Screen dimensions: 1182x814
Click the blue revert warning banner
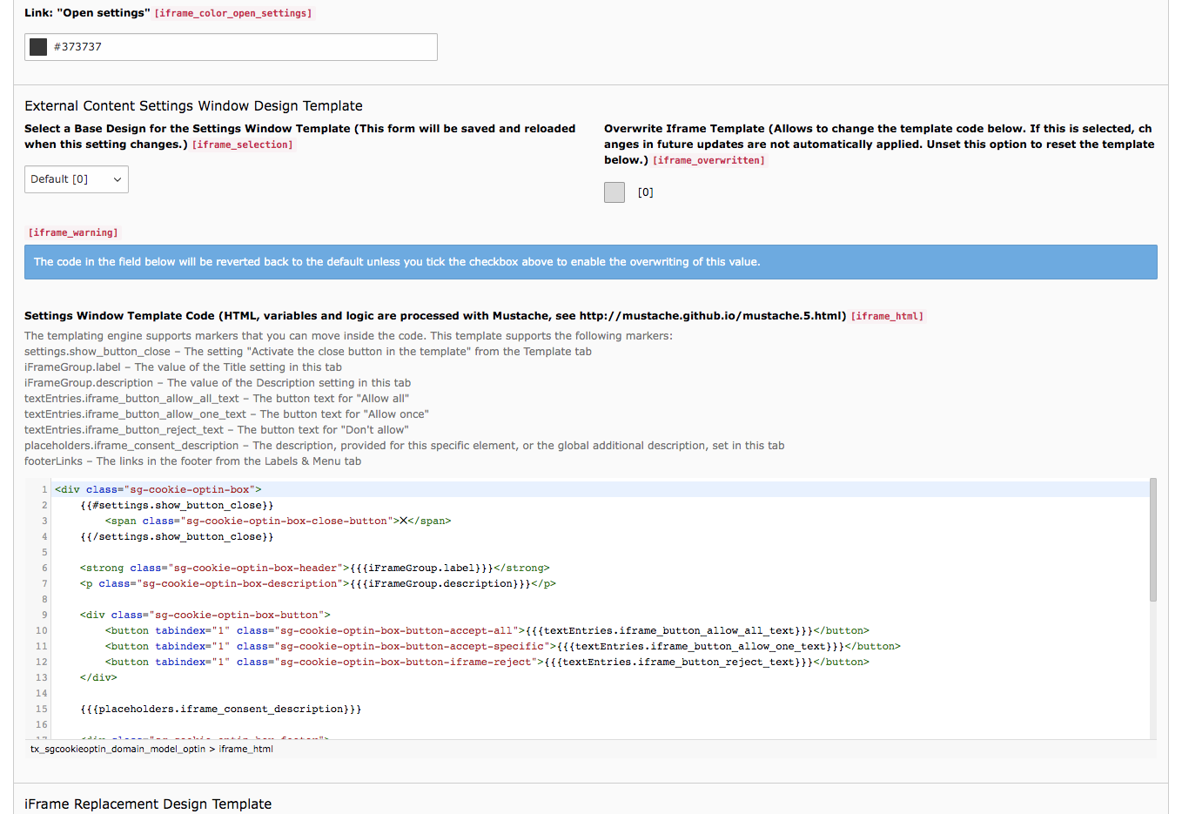(592, 261)
